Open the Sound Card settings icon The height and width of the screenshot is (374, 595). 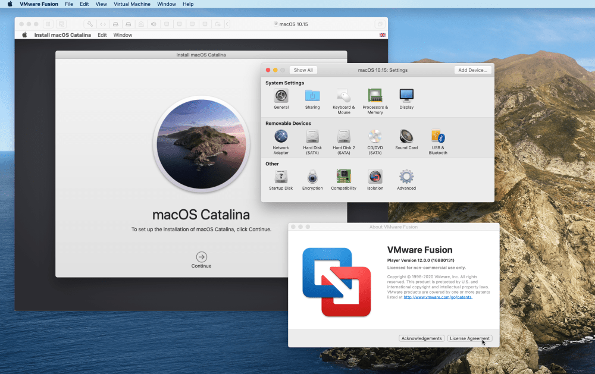coord(406,137)
